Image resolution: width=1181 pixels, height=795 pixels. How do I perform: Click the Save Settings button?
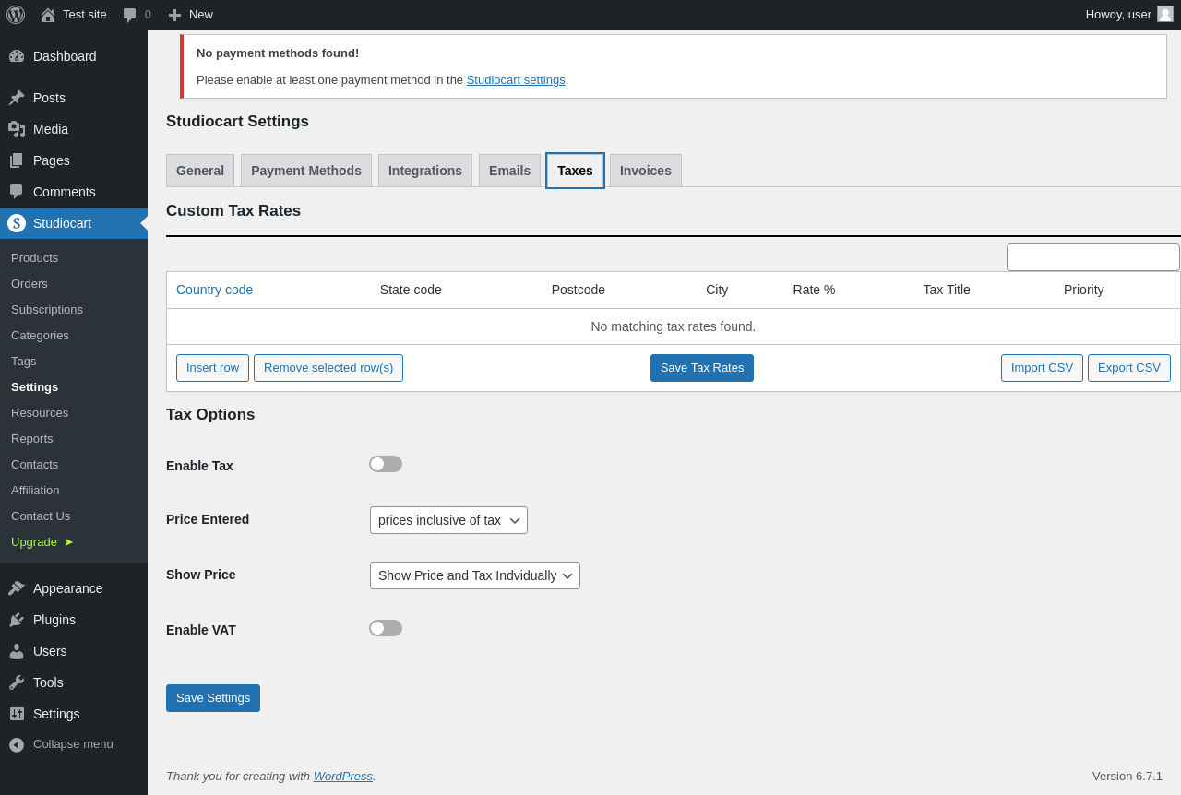tap(213, 698)
